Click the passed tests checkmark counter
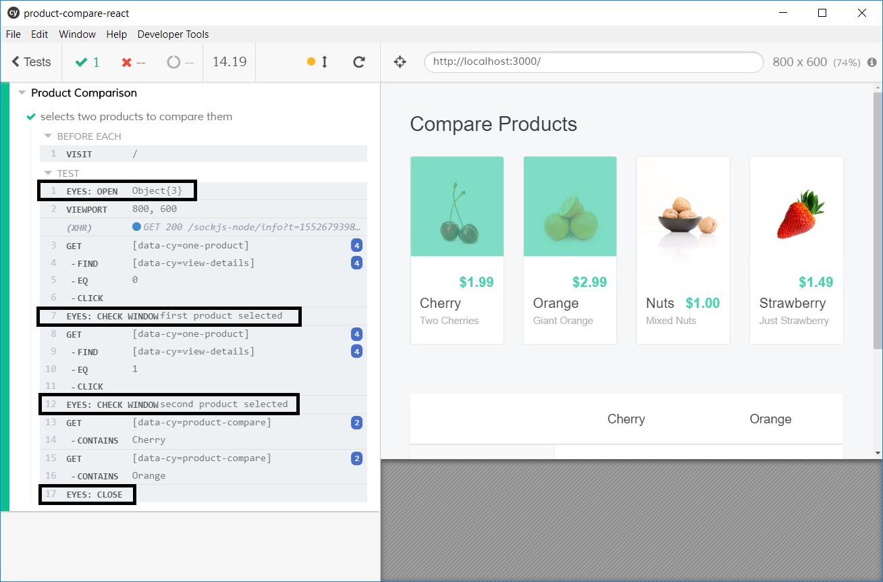 coord(87,62)
